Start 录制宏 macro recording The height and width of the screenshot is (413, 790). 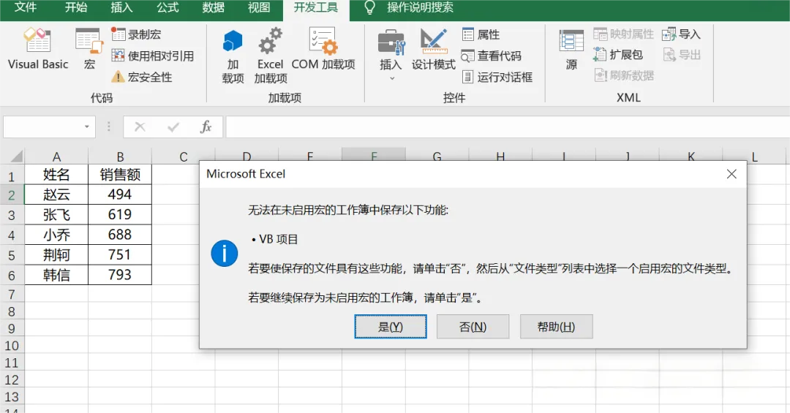(137, 34)
